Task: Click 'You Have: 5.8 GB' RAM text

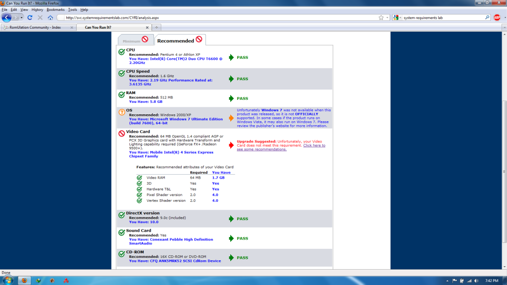Action: (146, 101)
